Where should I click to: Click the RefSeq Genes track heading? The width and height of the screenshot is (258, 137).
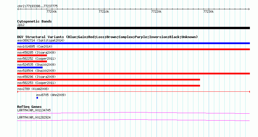[x=30, y=107]
